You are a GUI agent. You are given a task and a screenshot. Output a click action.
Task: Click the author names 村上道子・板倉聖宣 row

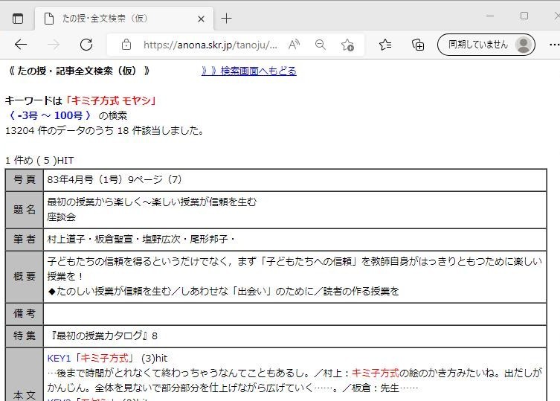[x=141, y=239]
